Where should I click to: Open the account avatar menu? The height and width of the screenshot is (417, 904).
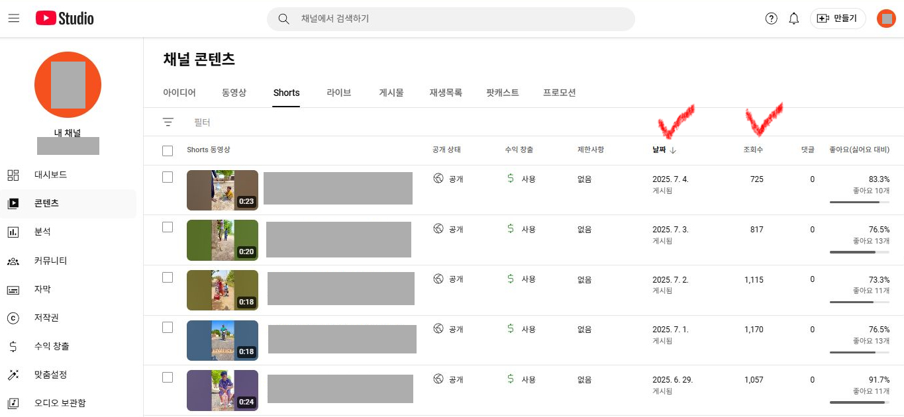click(886, 19)
